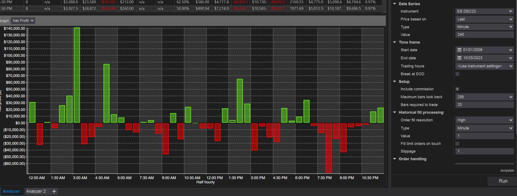
Task: Open the Net Profit graph dropdown
Action: [x=23, y=21]
